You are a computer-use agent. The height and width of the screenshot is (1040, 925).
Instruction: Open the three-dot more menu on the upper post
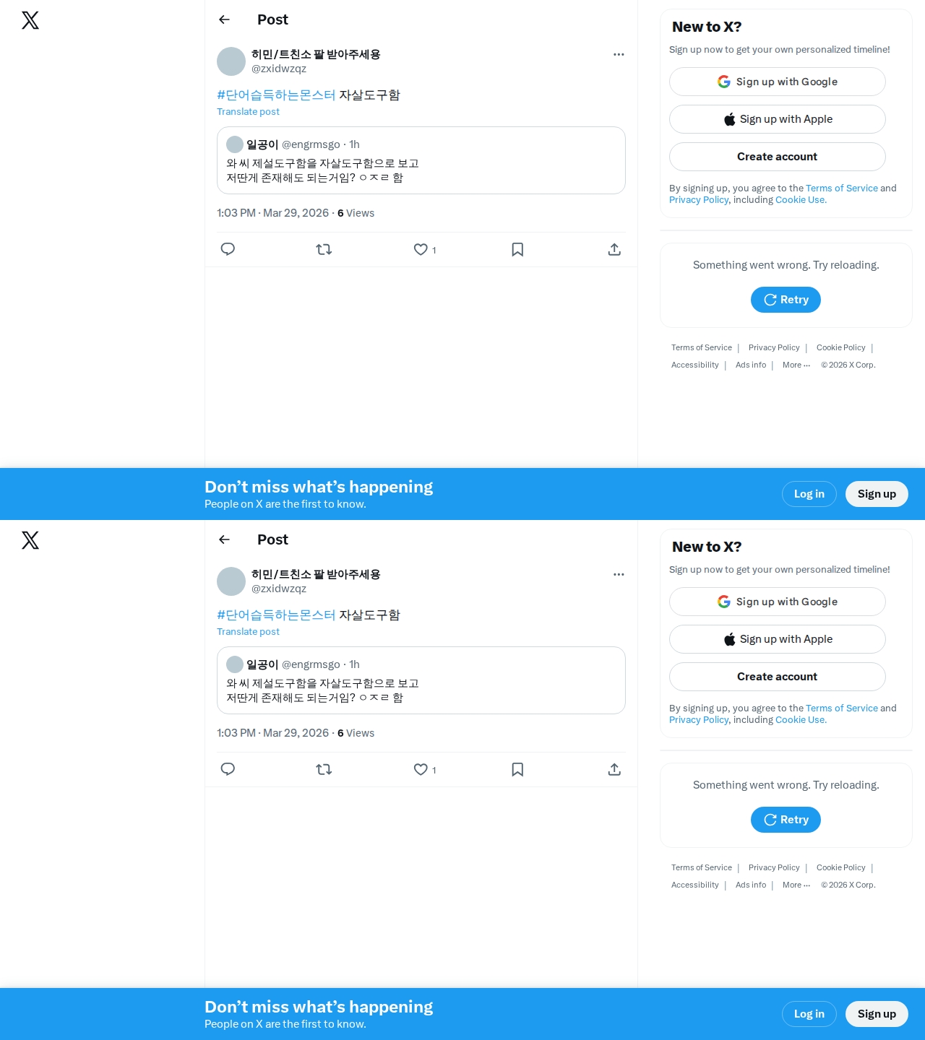pyautogui.click(x=619, y=54)
